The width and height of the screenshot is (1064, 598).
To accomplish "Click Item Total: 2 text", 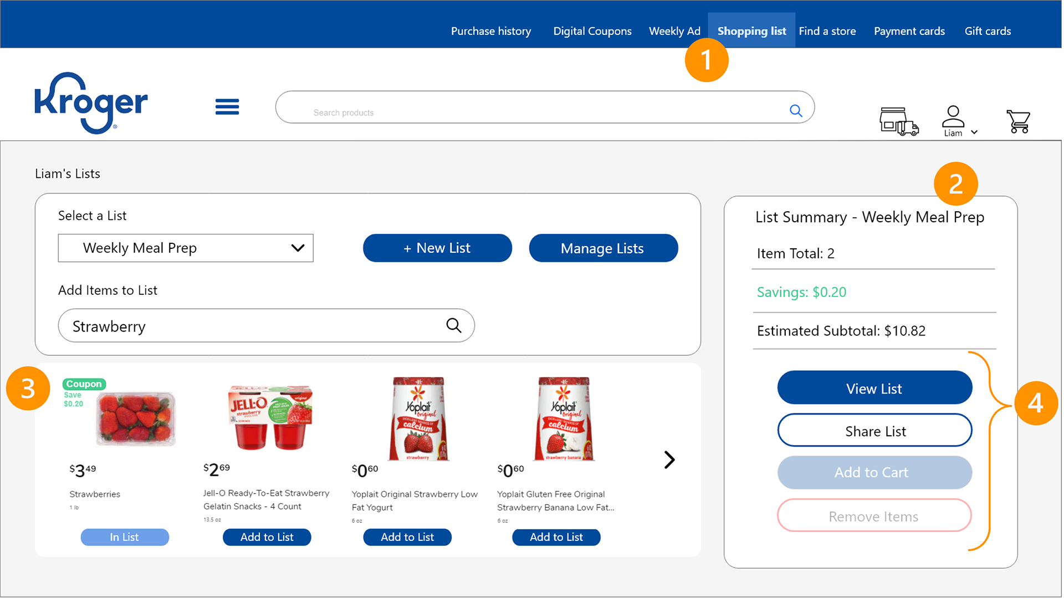I will (x=795, y=253).
